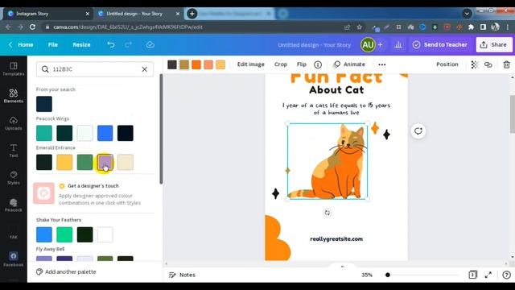The image size is (515, 290).
Task: Expand the pages panel chevron
Action: [342, 267]
